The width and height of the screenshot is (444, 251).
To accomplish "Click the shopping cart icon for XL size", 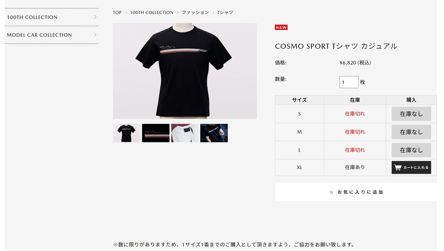I will (x=398, y=167).
